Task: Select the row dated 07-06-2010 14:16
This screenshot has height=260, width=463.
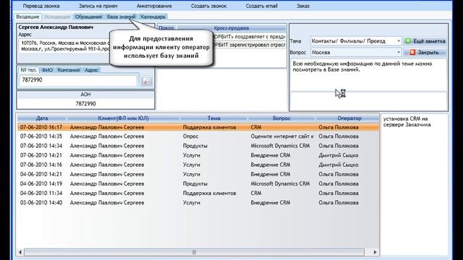Action: pyautogui.click(x=197, y=165)
